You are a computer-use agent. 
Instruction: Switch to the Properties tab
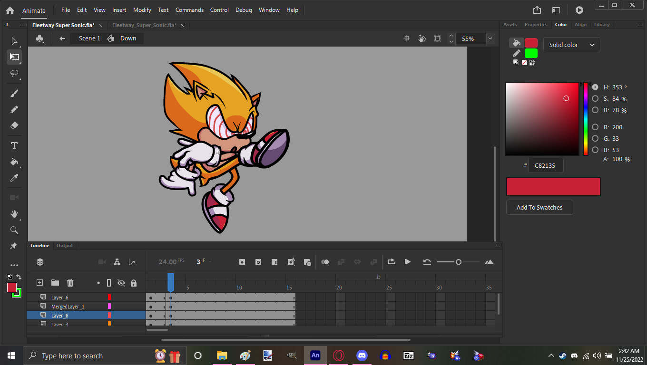tap(536, 25)
